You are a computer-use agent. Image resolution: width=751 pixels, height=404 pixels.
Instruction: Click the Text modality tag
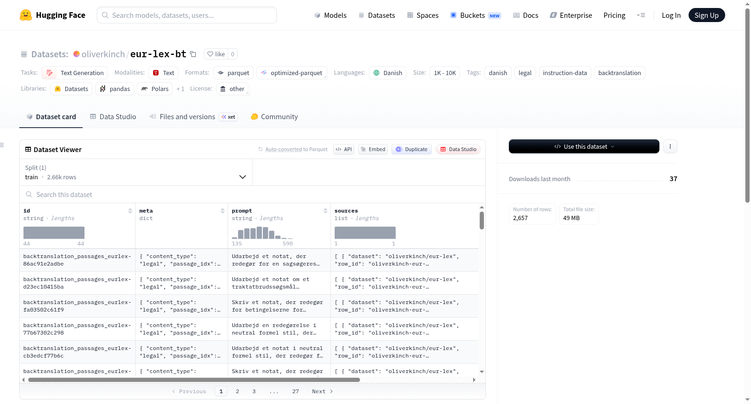coord(163,73)
